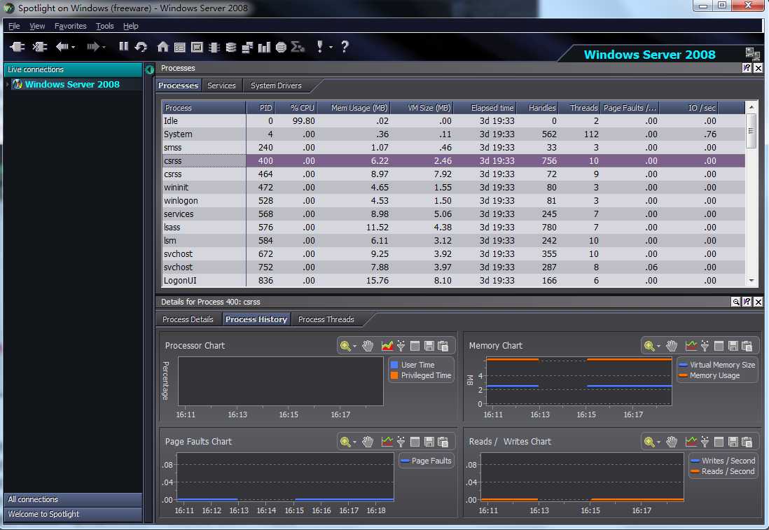Viewport: 769px width, 530px height.
Task: Toggle the Privileged Time legend swatch
Action: (394, 375)
